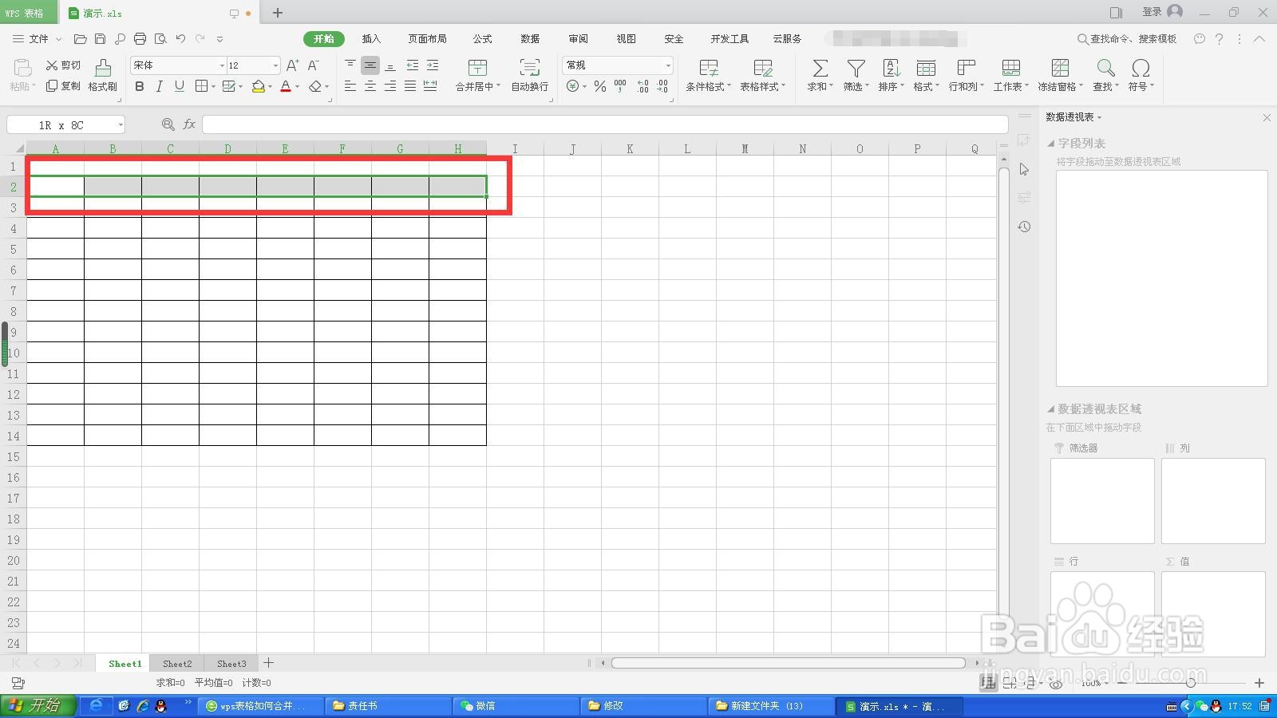Viewport: 1277px width, 718px height.
Task: Switch to the 公式 tab
Action: pyautogui.click(x=482, y=38)
